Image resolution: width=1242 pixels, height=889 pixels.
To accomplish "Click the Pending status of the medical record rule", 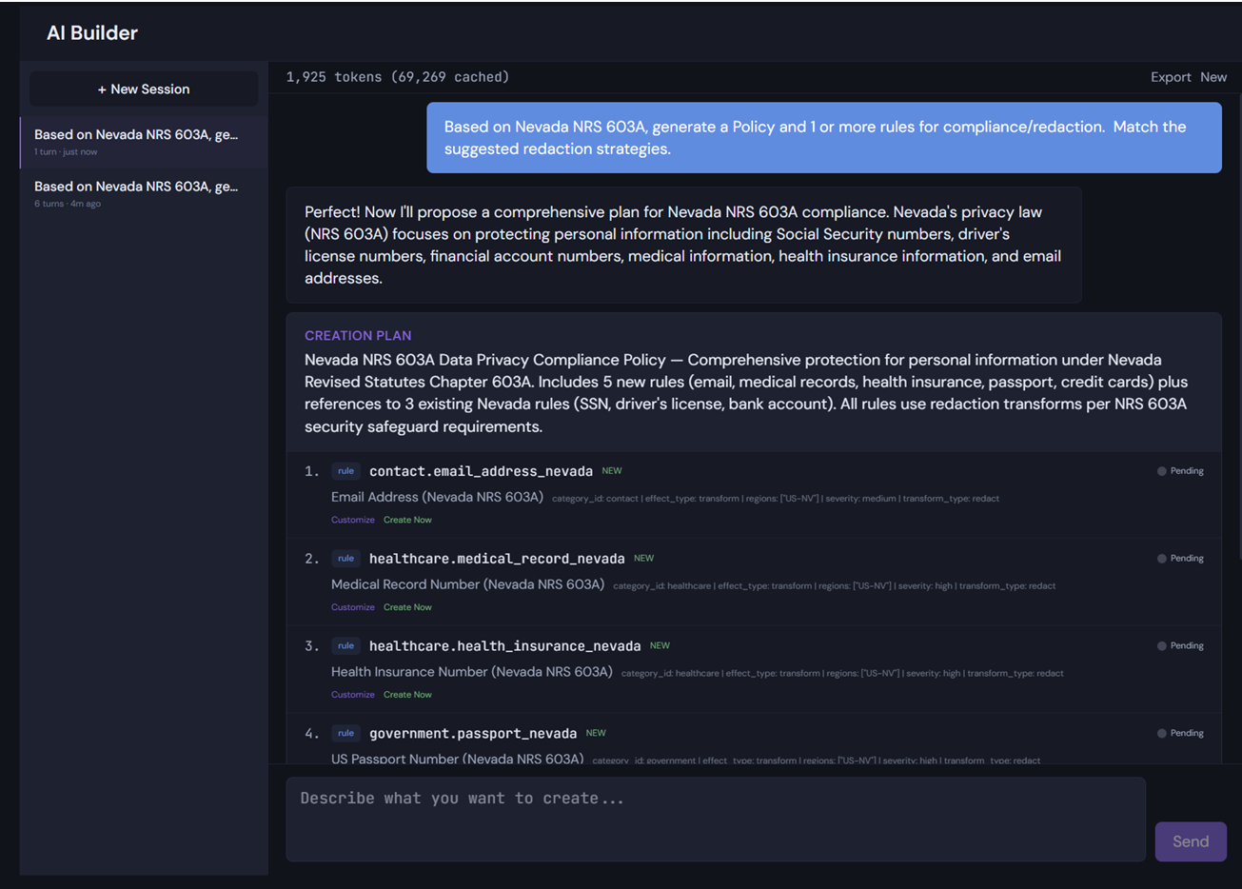I will 1180,559.
